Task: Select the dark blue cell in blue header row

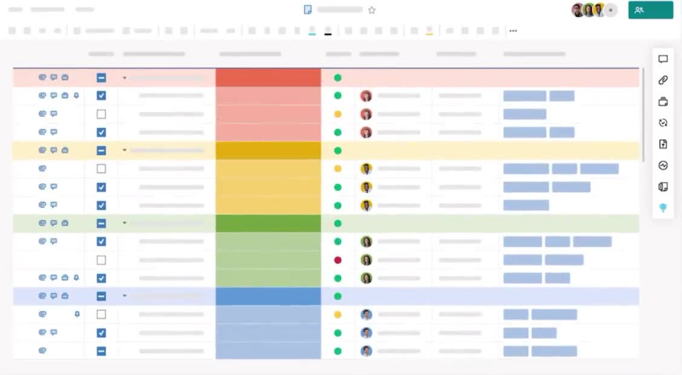Action: (268, 297)
